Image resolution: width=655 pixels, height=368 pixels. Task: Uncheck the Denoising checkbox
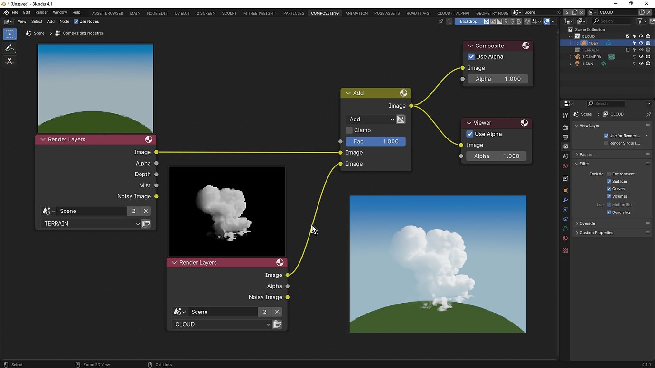609,212
